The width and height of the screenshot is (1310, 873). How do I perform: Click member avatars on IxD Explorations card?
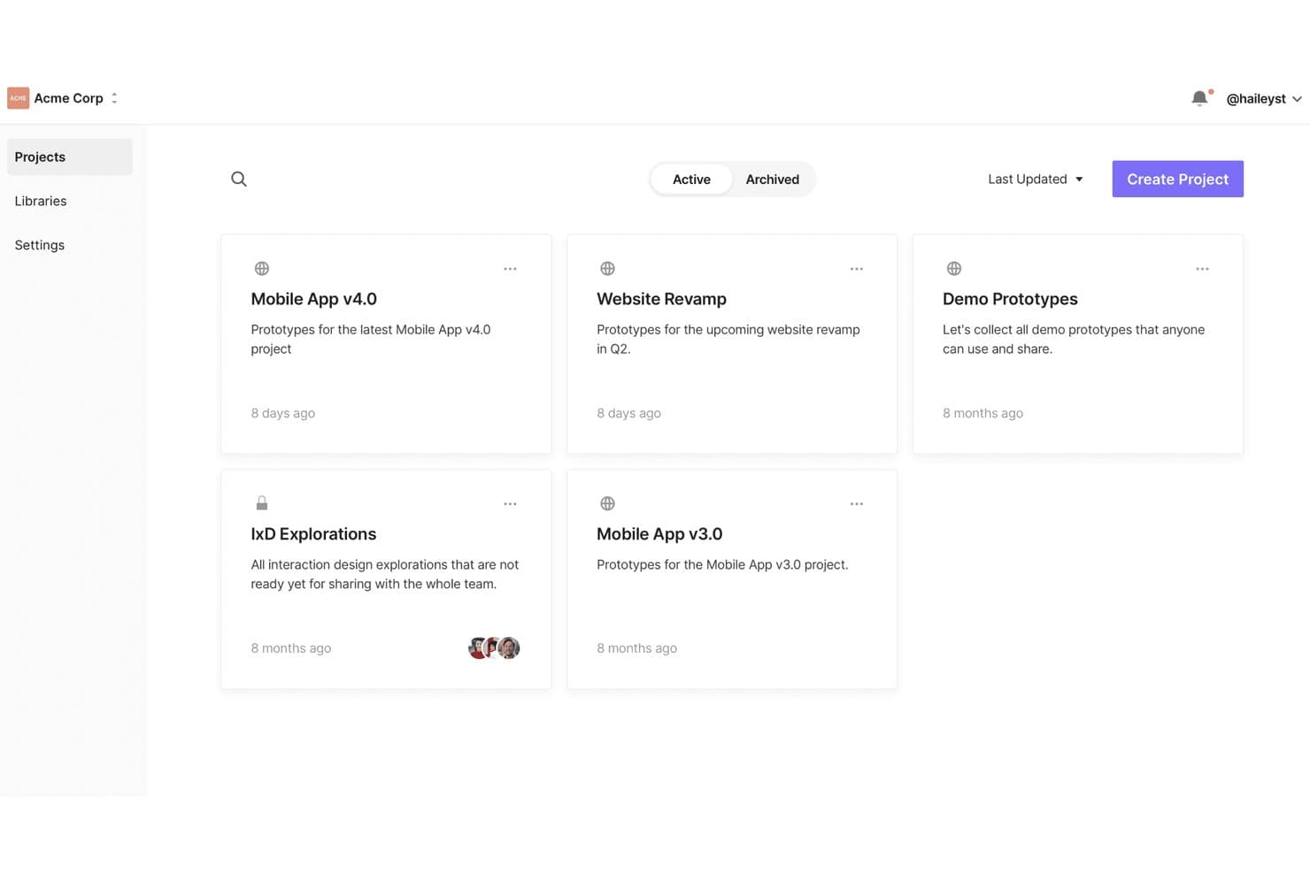pyautogui.click(x=494, y=648)
